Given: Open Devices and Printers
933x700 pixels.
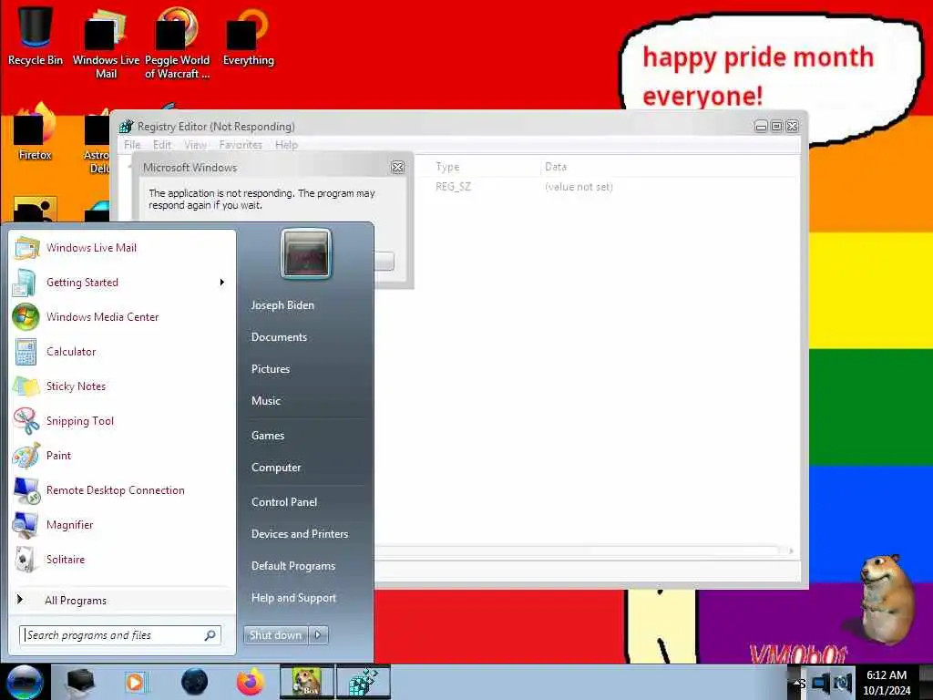Looking at the screenshot, I should coord(299,534).
